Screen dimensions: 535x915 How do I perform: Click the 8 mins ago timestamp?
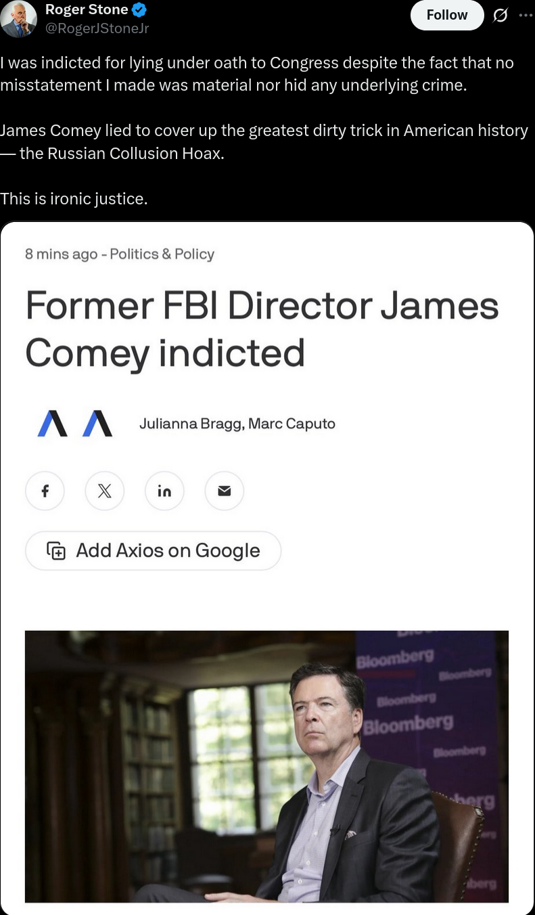tap(61, 254)
